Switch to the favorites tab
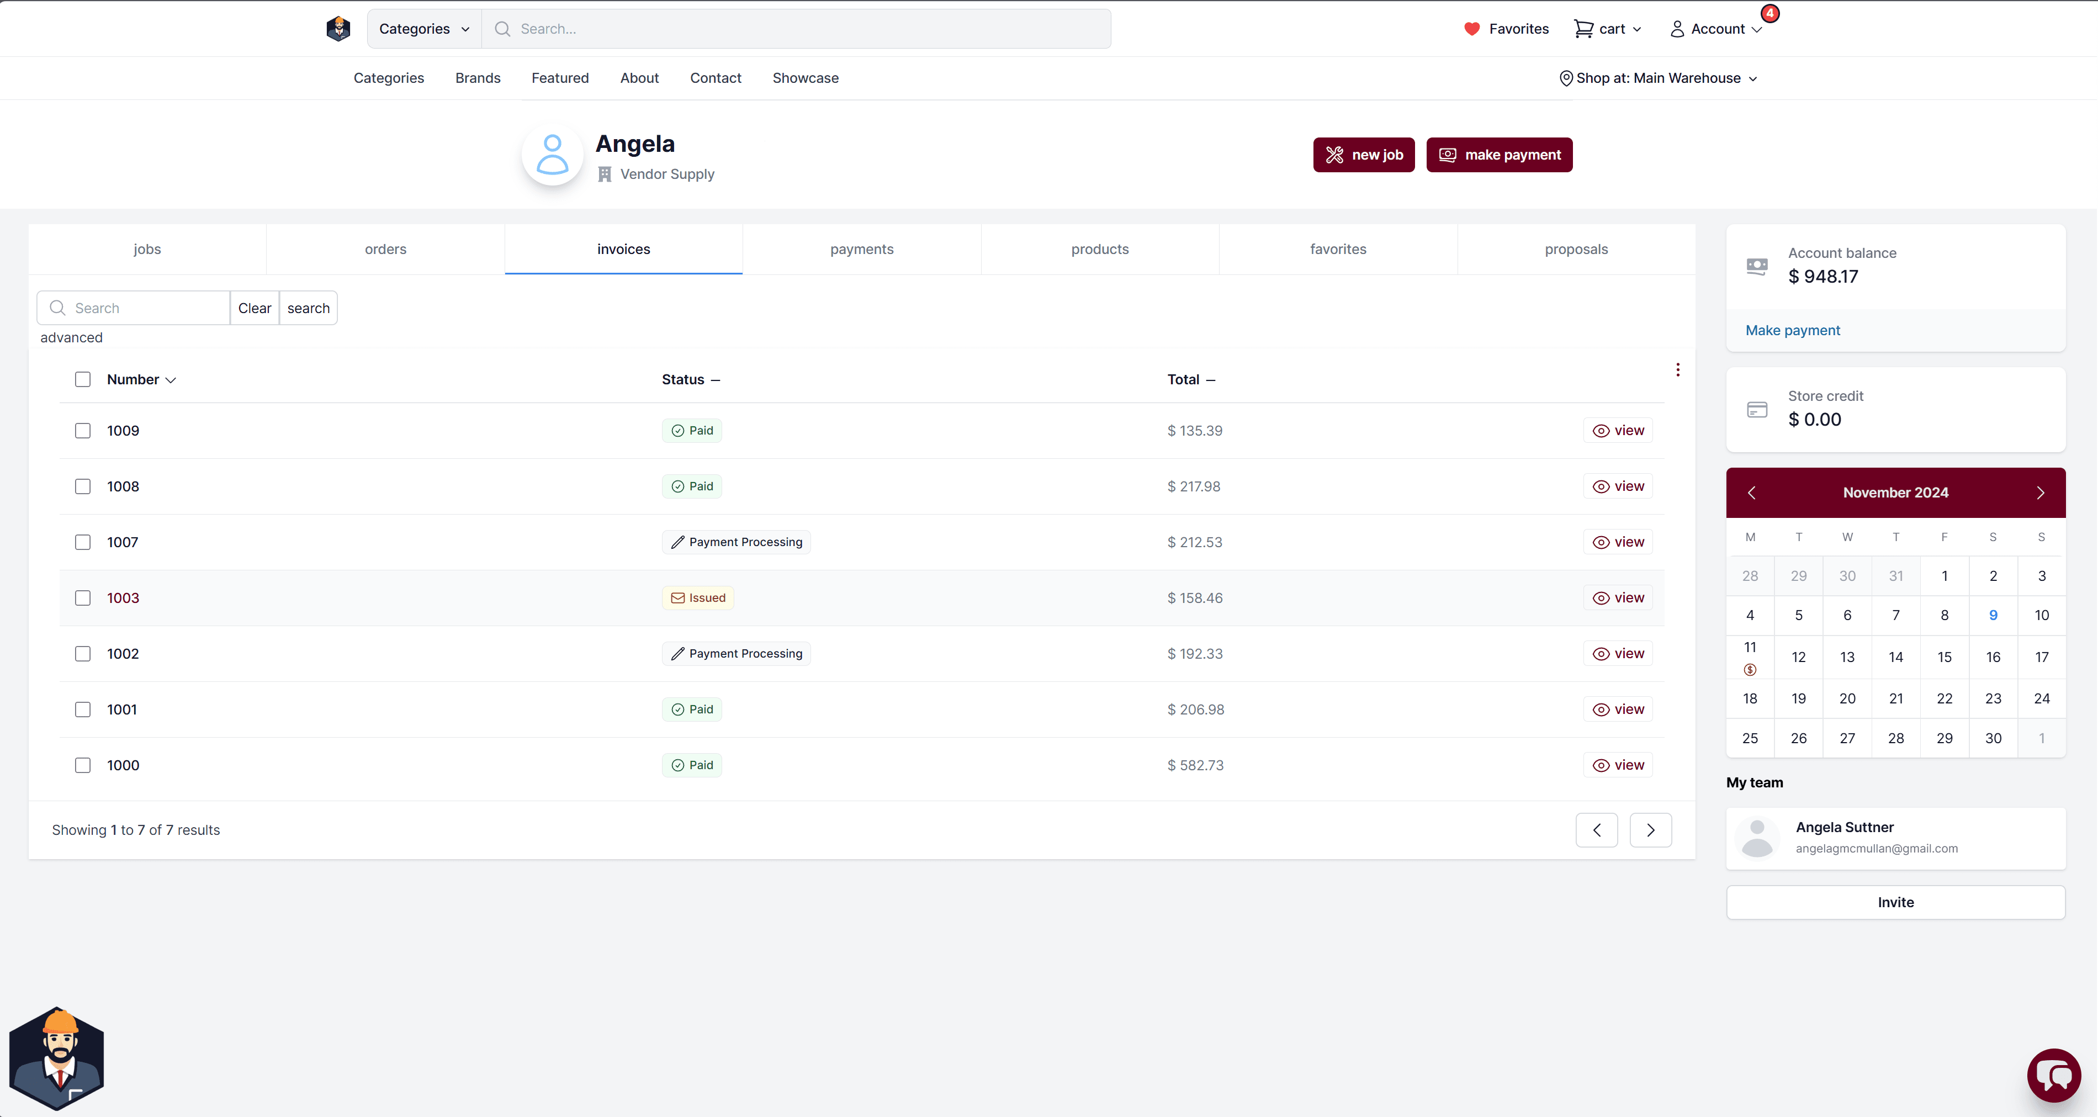Viewport: 2098px width, 1117px height. tap(1338, 250)
